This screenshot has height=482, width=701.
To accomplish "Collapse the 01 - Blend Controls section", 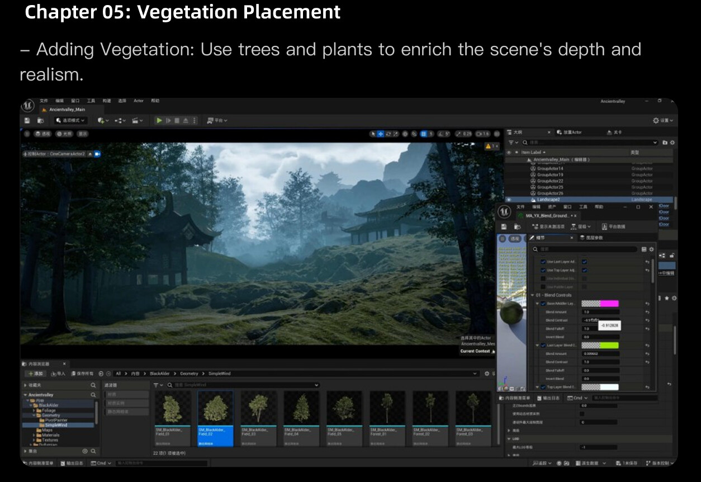I will [532, 295].
